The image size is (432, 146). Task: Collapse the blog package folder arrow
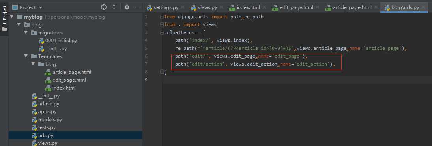(x=19, y=25)
